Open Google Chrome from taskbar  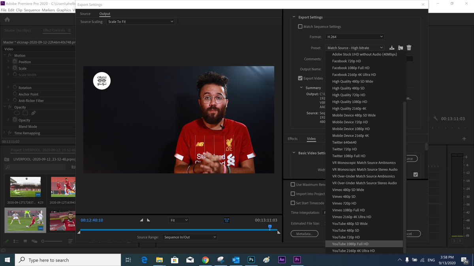click(x=205, y=260)
